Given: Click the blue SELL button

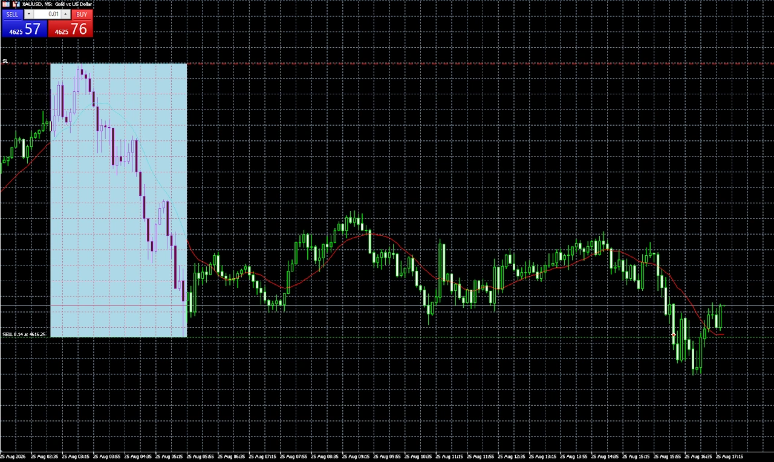Looking at the screenshot, I should 12,14.
